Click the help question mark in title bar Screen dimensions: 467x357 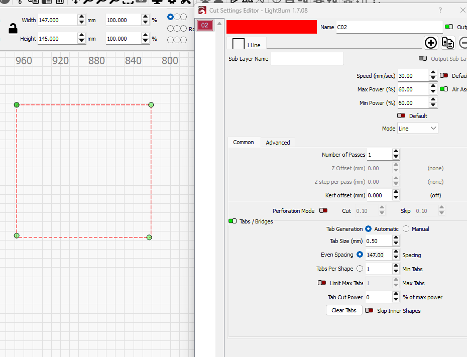click(440, 10)
